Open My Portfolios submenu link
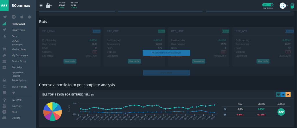297x128 pixels. click(x=18, y=73)
